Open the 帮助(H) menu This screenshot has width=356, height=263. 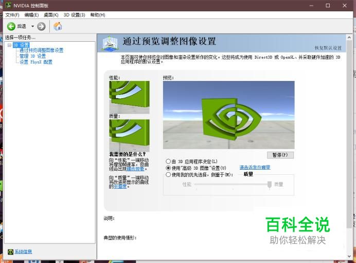(x=98, y=15)
